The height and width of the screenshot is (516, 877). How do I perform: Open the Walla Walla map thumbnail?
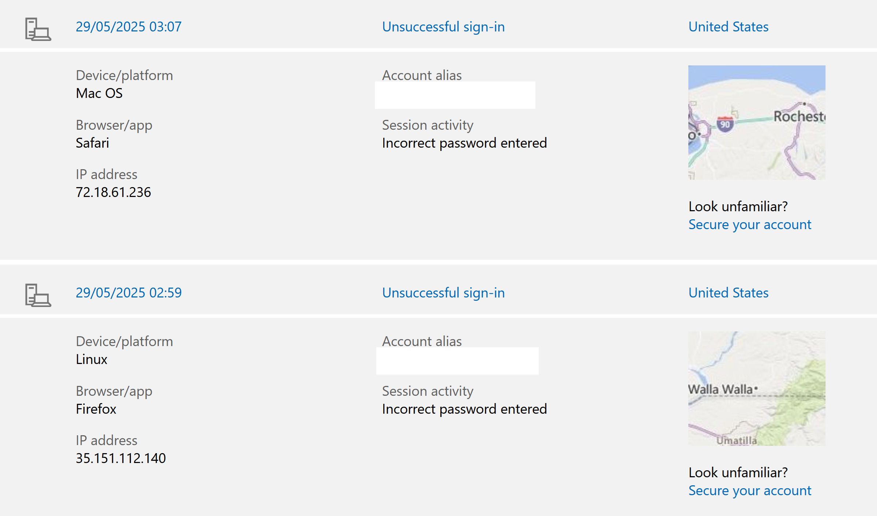coord(757,388)
